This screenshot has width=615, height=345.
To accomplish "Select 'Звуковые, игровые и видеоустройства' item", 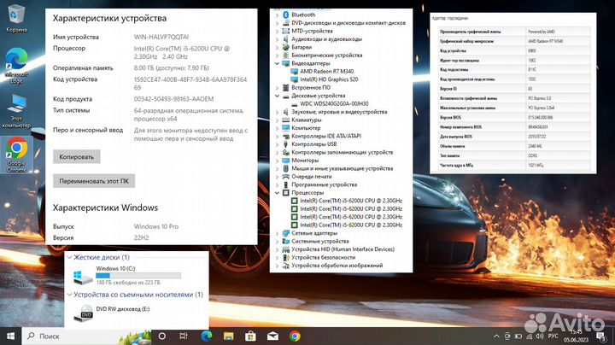I will (339, 112).
